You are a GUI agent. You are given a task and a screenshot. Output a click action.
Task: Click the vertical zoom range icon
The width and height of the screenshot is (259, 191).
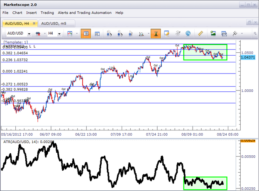[141, 34]
